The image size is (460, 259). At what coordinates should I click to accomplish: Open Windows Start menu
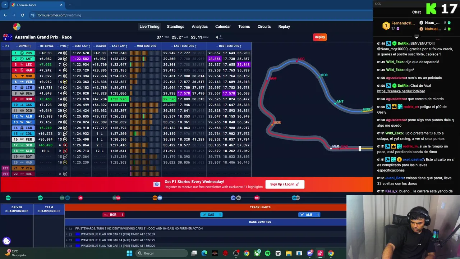[x=129, y=253]
